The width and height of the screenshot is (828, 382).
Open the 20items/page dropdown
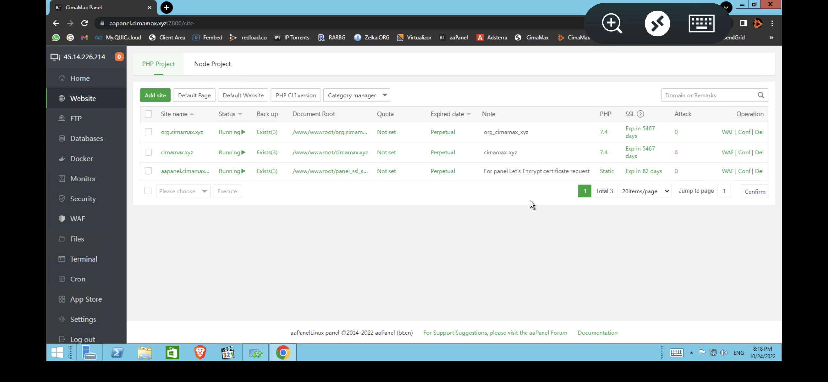(x=644, y=191)
